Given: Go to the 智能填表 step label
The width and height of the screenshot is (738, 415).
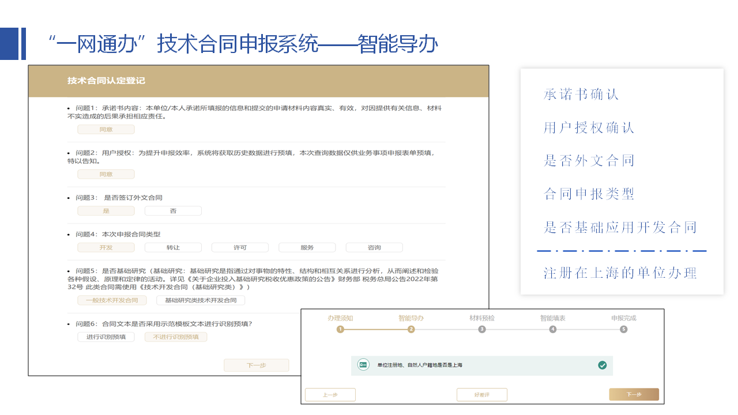Looking at the screenshot, I should coord(553,318).
